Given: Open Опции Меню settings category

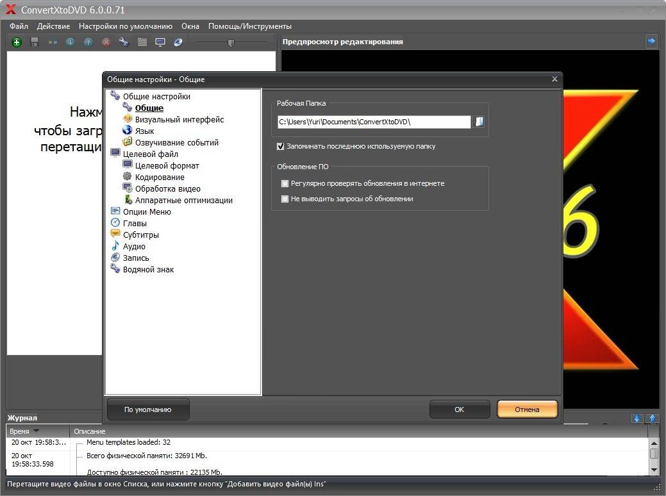Looking at the screenshot, I should 147,211.
